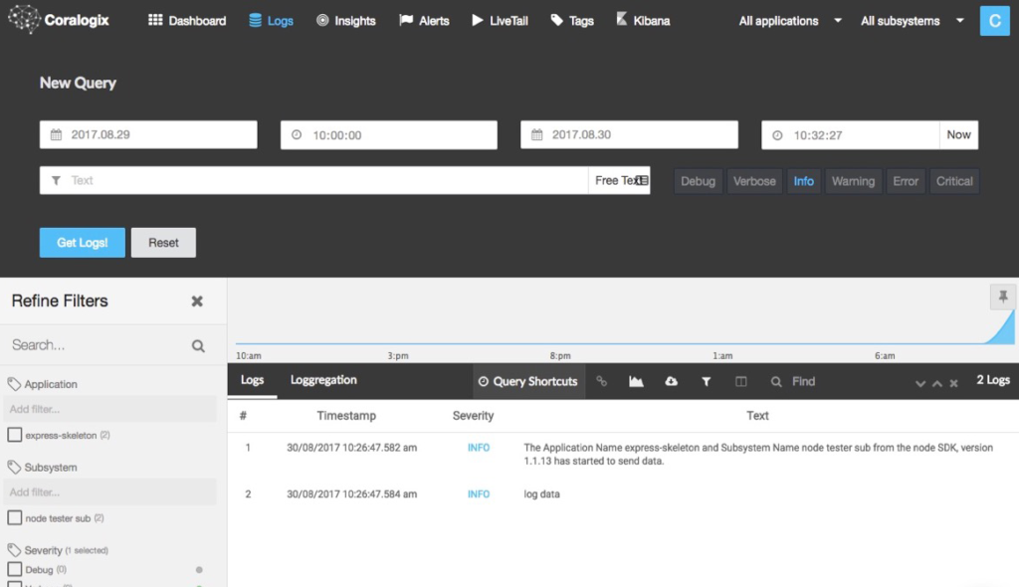Click the Find input in log toolbar
1019x587 pixels.
(845, 382)
